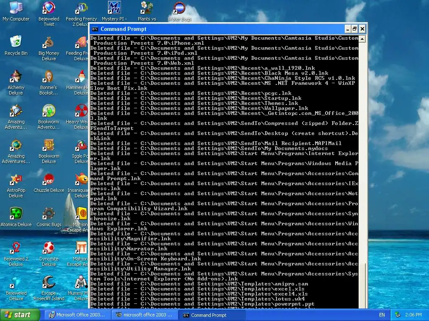
Task: Select the Mystery PI desktop shortcut
Action: click(x=114, y=11)
